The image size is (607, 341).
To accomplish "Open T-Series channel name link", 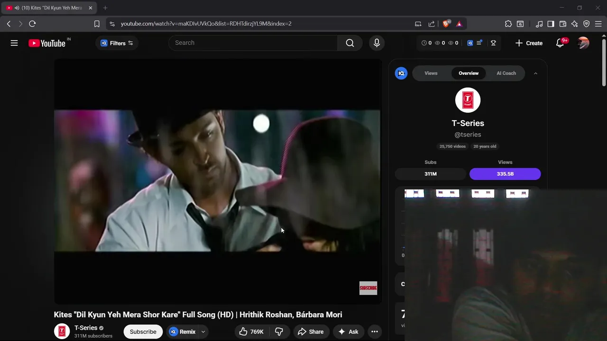I will [86, 328].
